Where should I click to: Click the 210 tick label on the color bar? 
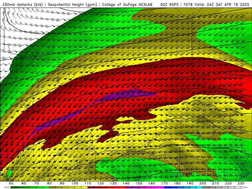click(215, 183)
